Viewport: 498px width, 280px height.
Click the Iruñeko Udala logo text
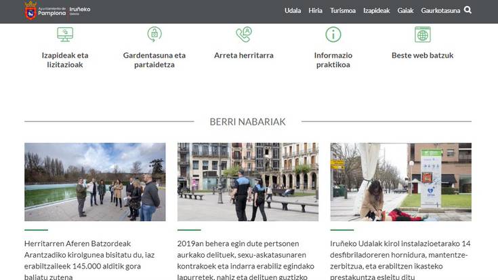click(80, 11)
